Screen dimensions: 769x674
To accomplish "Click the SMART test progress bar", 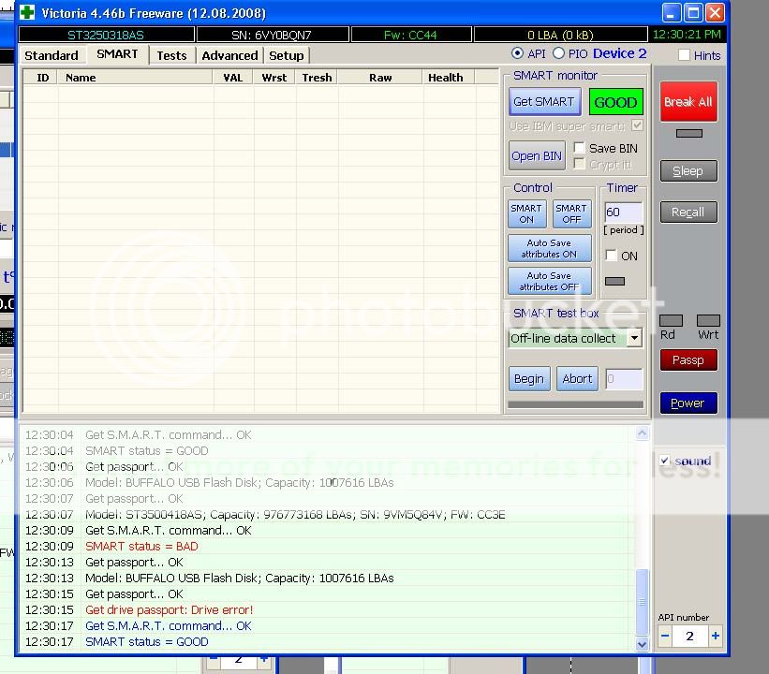I will tap(576, 404).
